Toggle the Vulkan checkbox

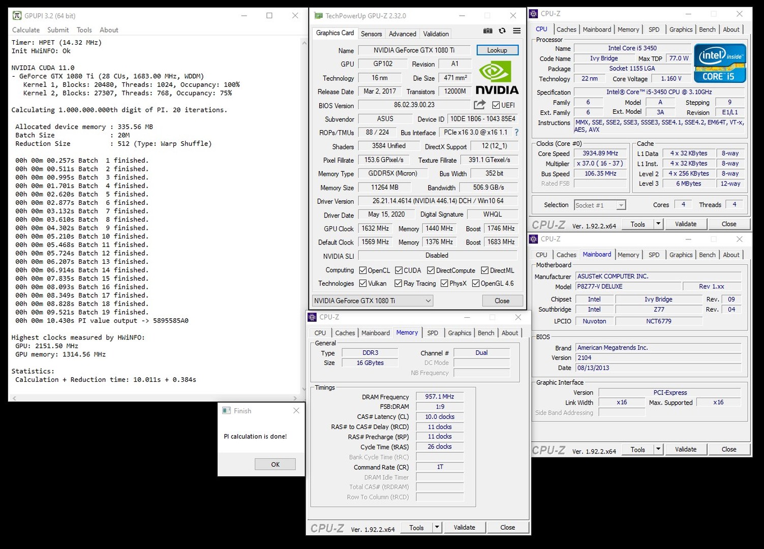tap(363, 283)
